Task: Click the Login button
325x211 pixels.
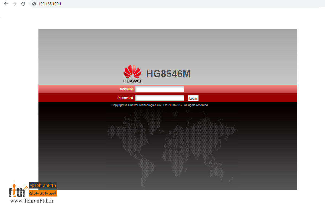Action: (193, 98)
